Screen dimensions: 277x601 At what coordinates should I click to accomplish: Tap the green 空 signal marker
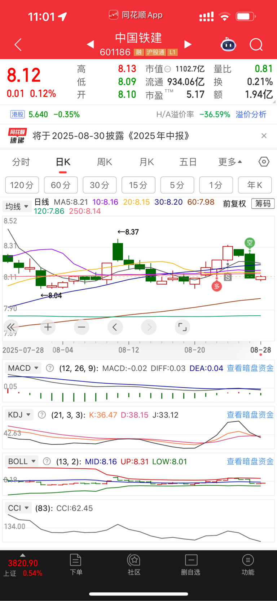click(x=250, y=243)
